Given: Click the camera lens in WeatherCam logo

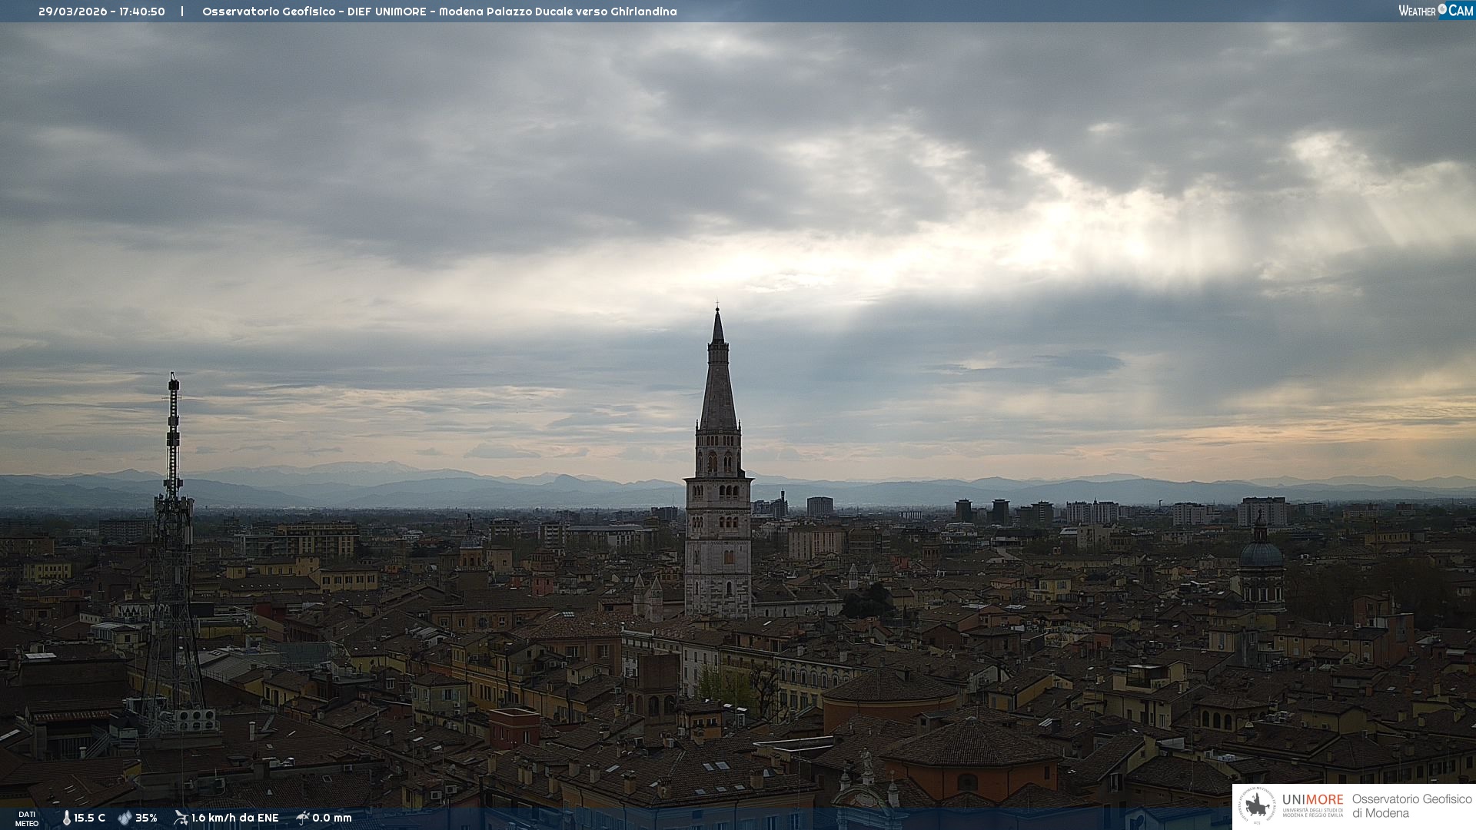Looking at the screenshot, I should click(x=1442, y=9).
